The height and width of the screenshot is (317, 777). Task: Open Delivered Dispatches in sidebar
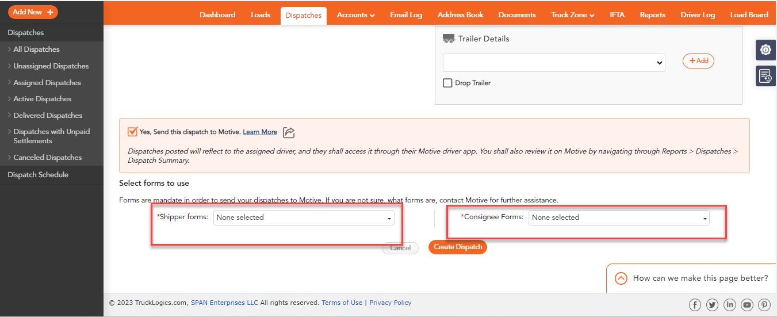pos(48,116)
